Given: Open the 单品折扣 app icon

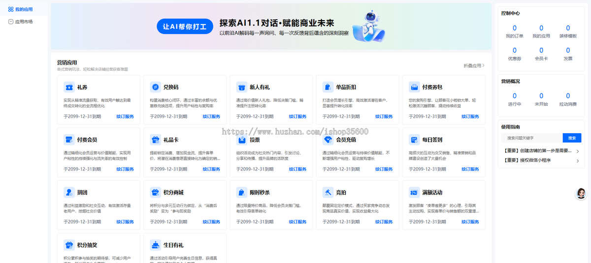Looking at the screenshot, I should click(328, 87).
